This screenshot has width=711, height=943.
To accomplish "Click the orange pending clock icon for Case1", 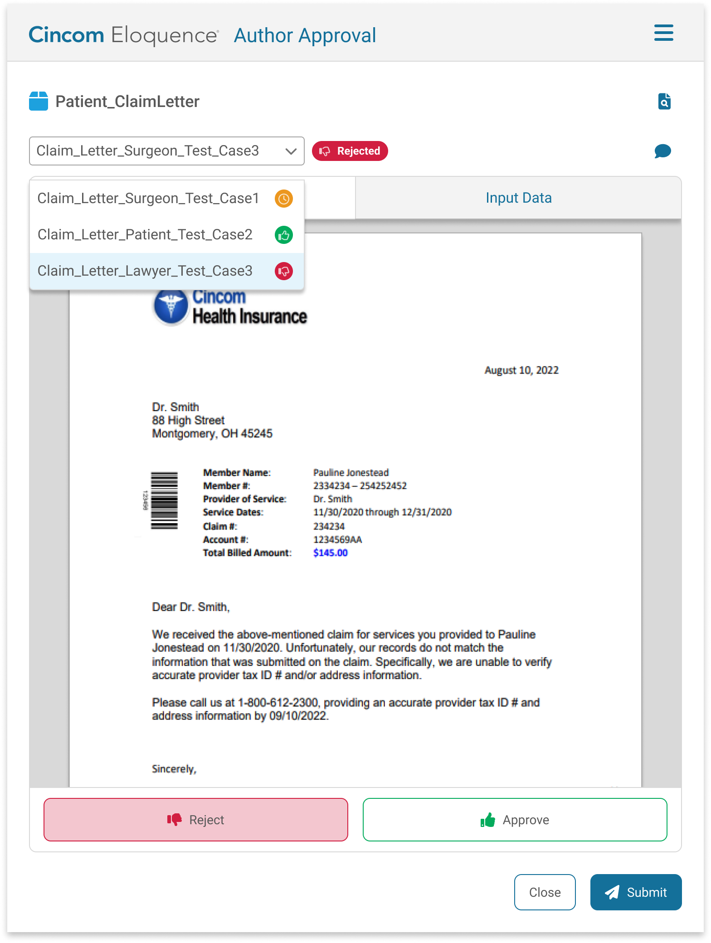I will click(284, 199).
